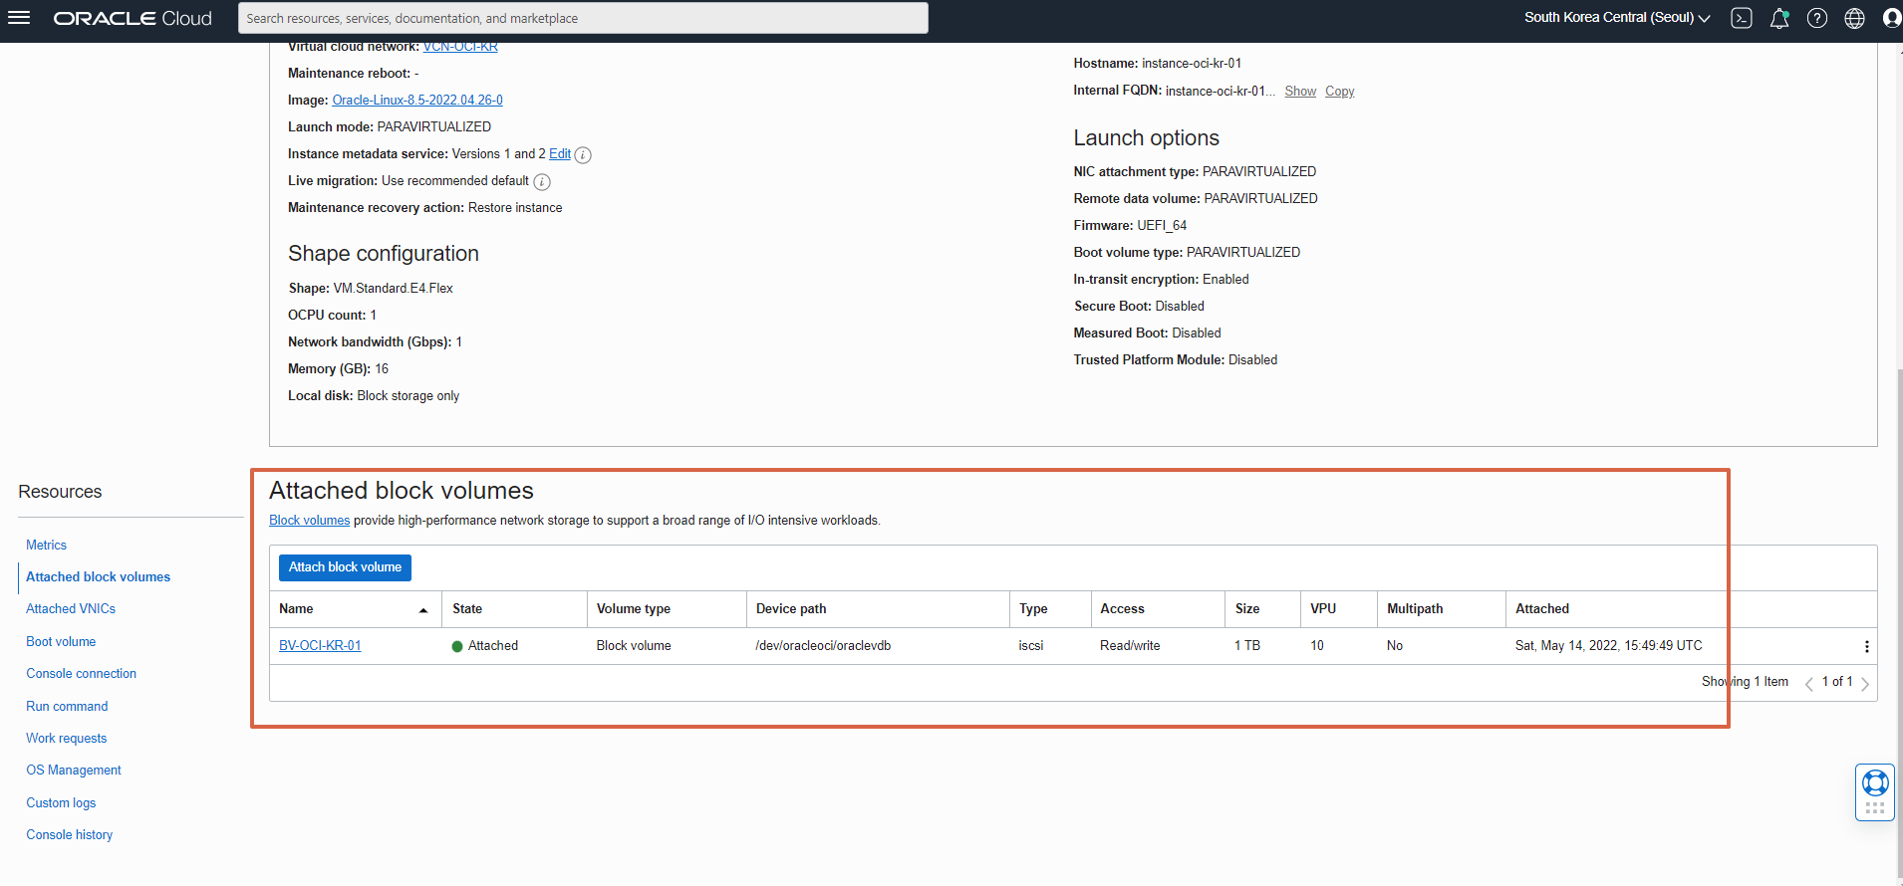Click info icon next to metadata service Edit

click(583, 155)
